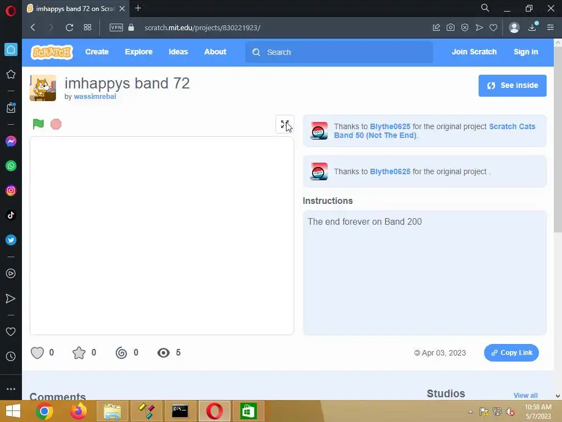The height and width of the screenshot is (422, 562).
Task: Click the sidebar home icon
Action: (11, 49)
